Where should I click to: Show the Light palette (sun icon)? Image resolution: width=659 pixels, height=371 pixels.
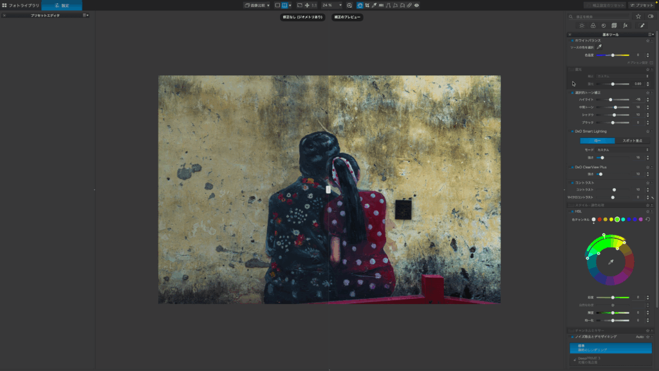pyautogui.click(x=582, y=26)
